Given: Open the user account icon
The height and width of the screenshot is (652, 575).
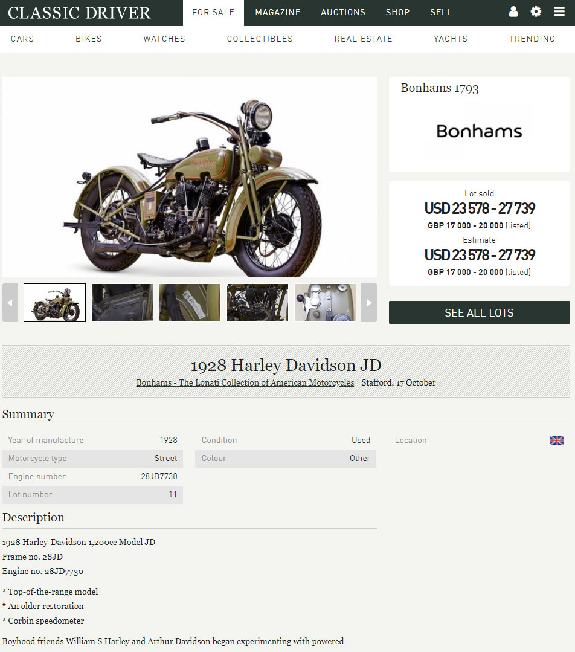Looking at the screenshot, I should coord(513,11).
